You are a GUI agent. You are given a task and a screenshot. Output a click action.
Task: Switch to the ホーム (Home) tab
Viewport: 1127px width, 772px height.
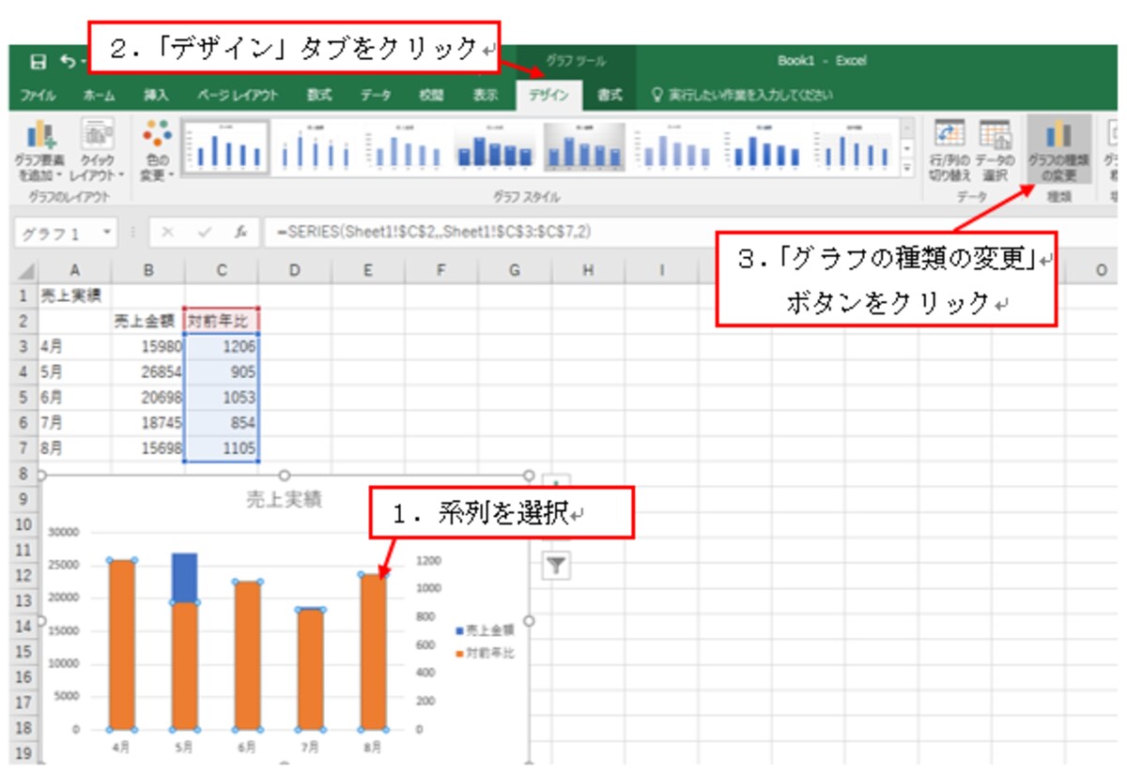[99, 95]
